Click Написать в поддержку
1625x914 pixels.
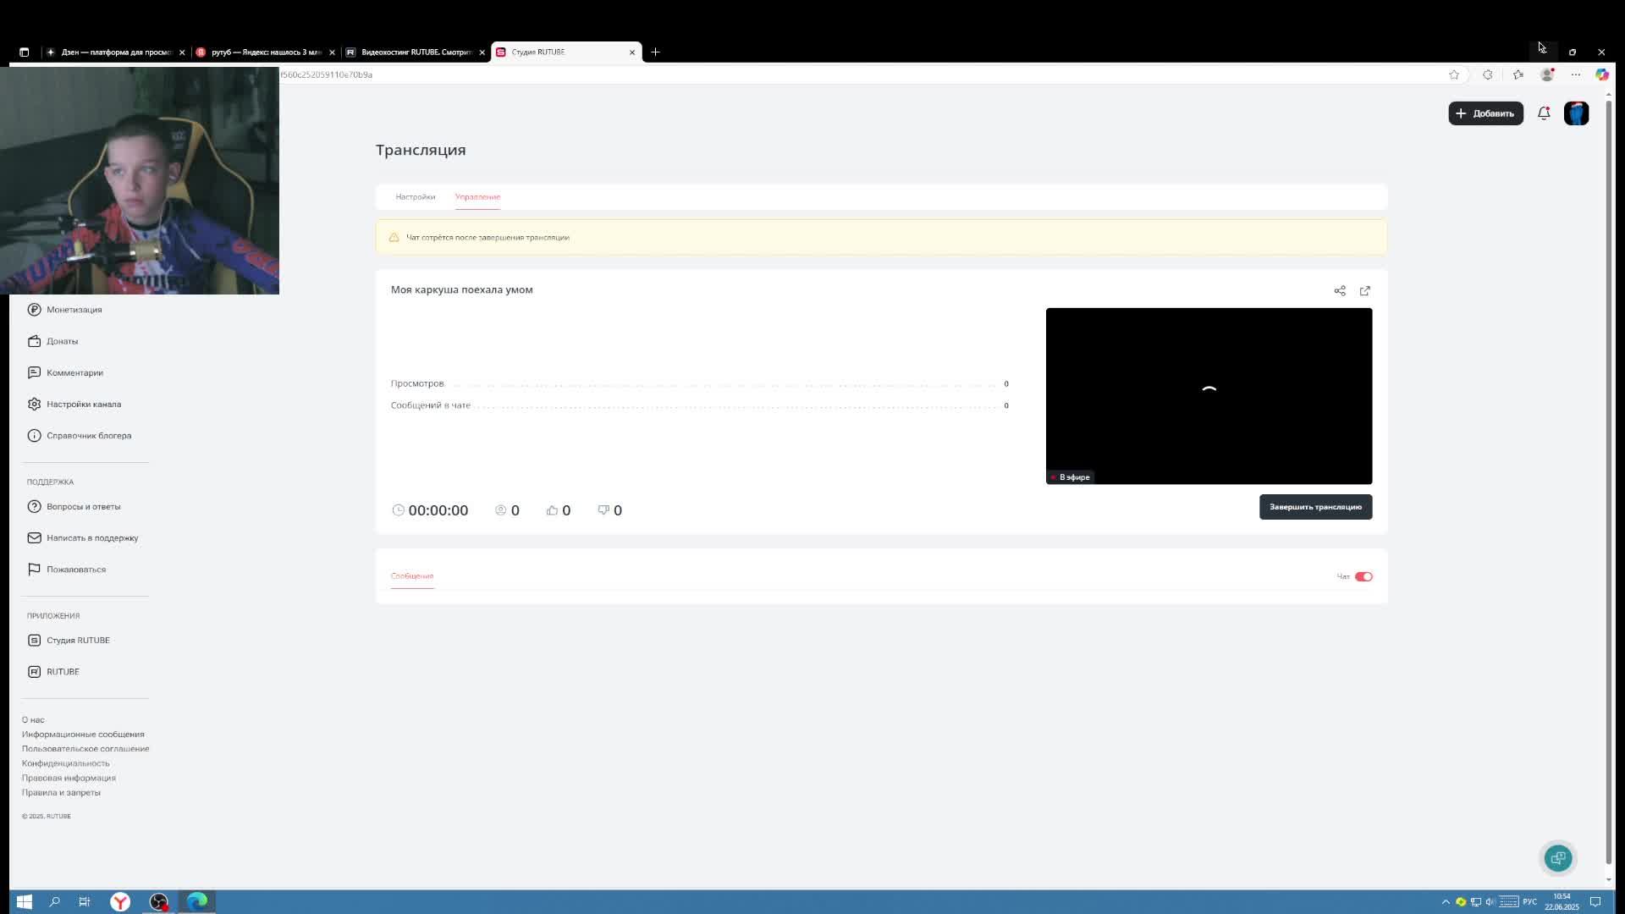[x=91, y=537]
